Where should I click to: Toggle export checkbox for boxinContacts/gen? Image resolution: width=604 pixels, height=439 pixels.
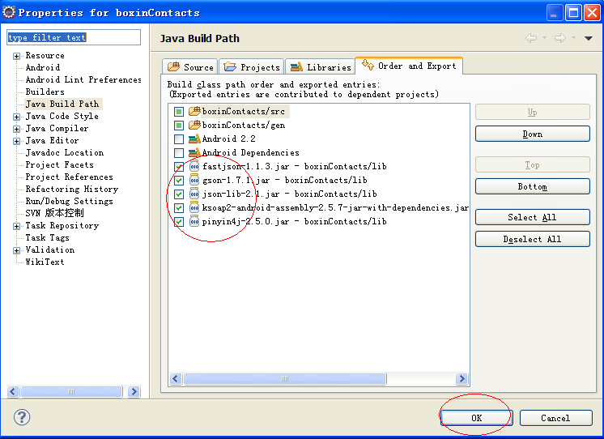coord(179,126)
